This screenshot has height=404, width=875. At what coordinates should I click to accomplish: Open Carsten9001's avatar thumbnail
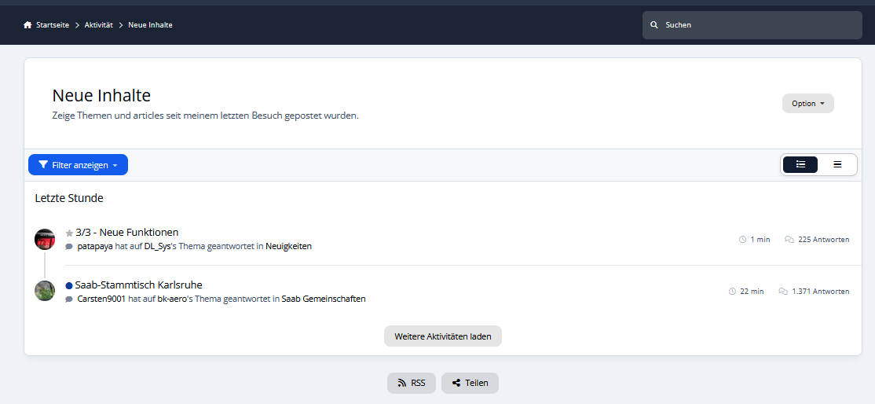(x=45, y=291)
